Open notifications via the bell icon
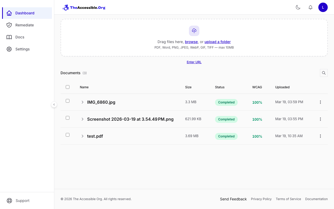Screen dimensions: 334x209 (x=311, y=7)
